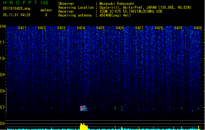Click the HROFFT 1.0.0 title text
The width and height of the screenshot is (205, 130).
click(x=26, y=3)
